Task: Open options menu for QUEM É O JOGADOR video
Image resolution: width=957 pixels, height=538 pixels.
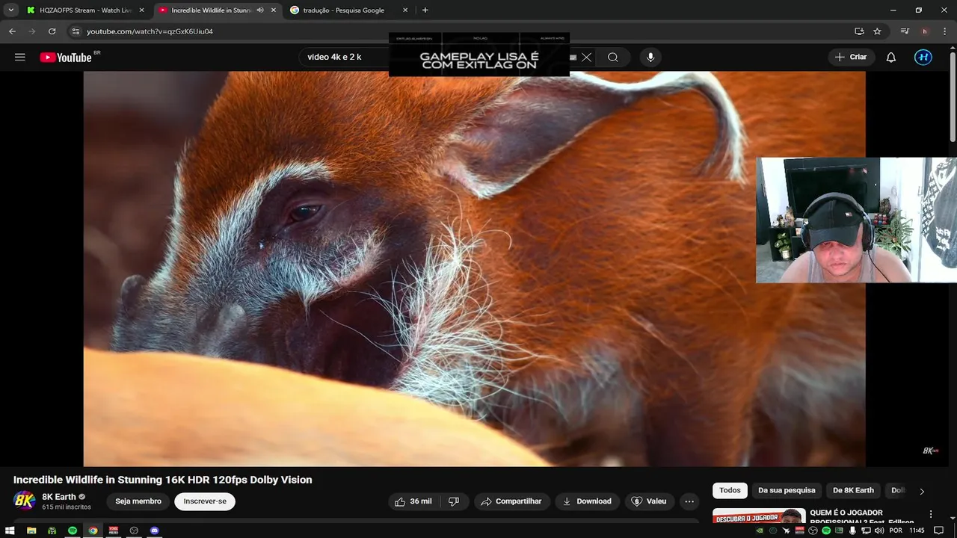Action: (x=931, y=514)
